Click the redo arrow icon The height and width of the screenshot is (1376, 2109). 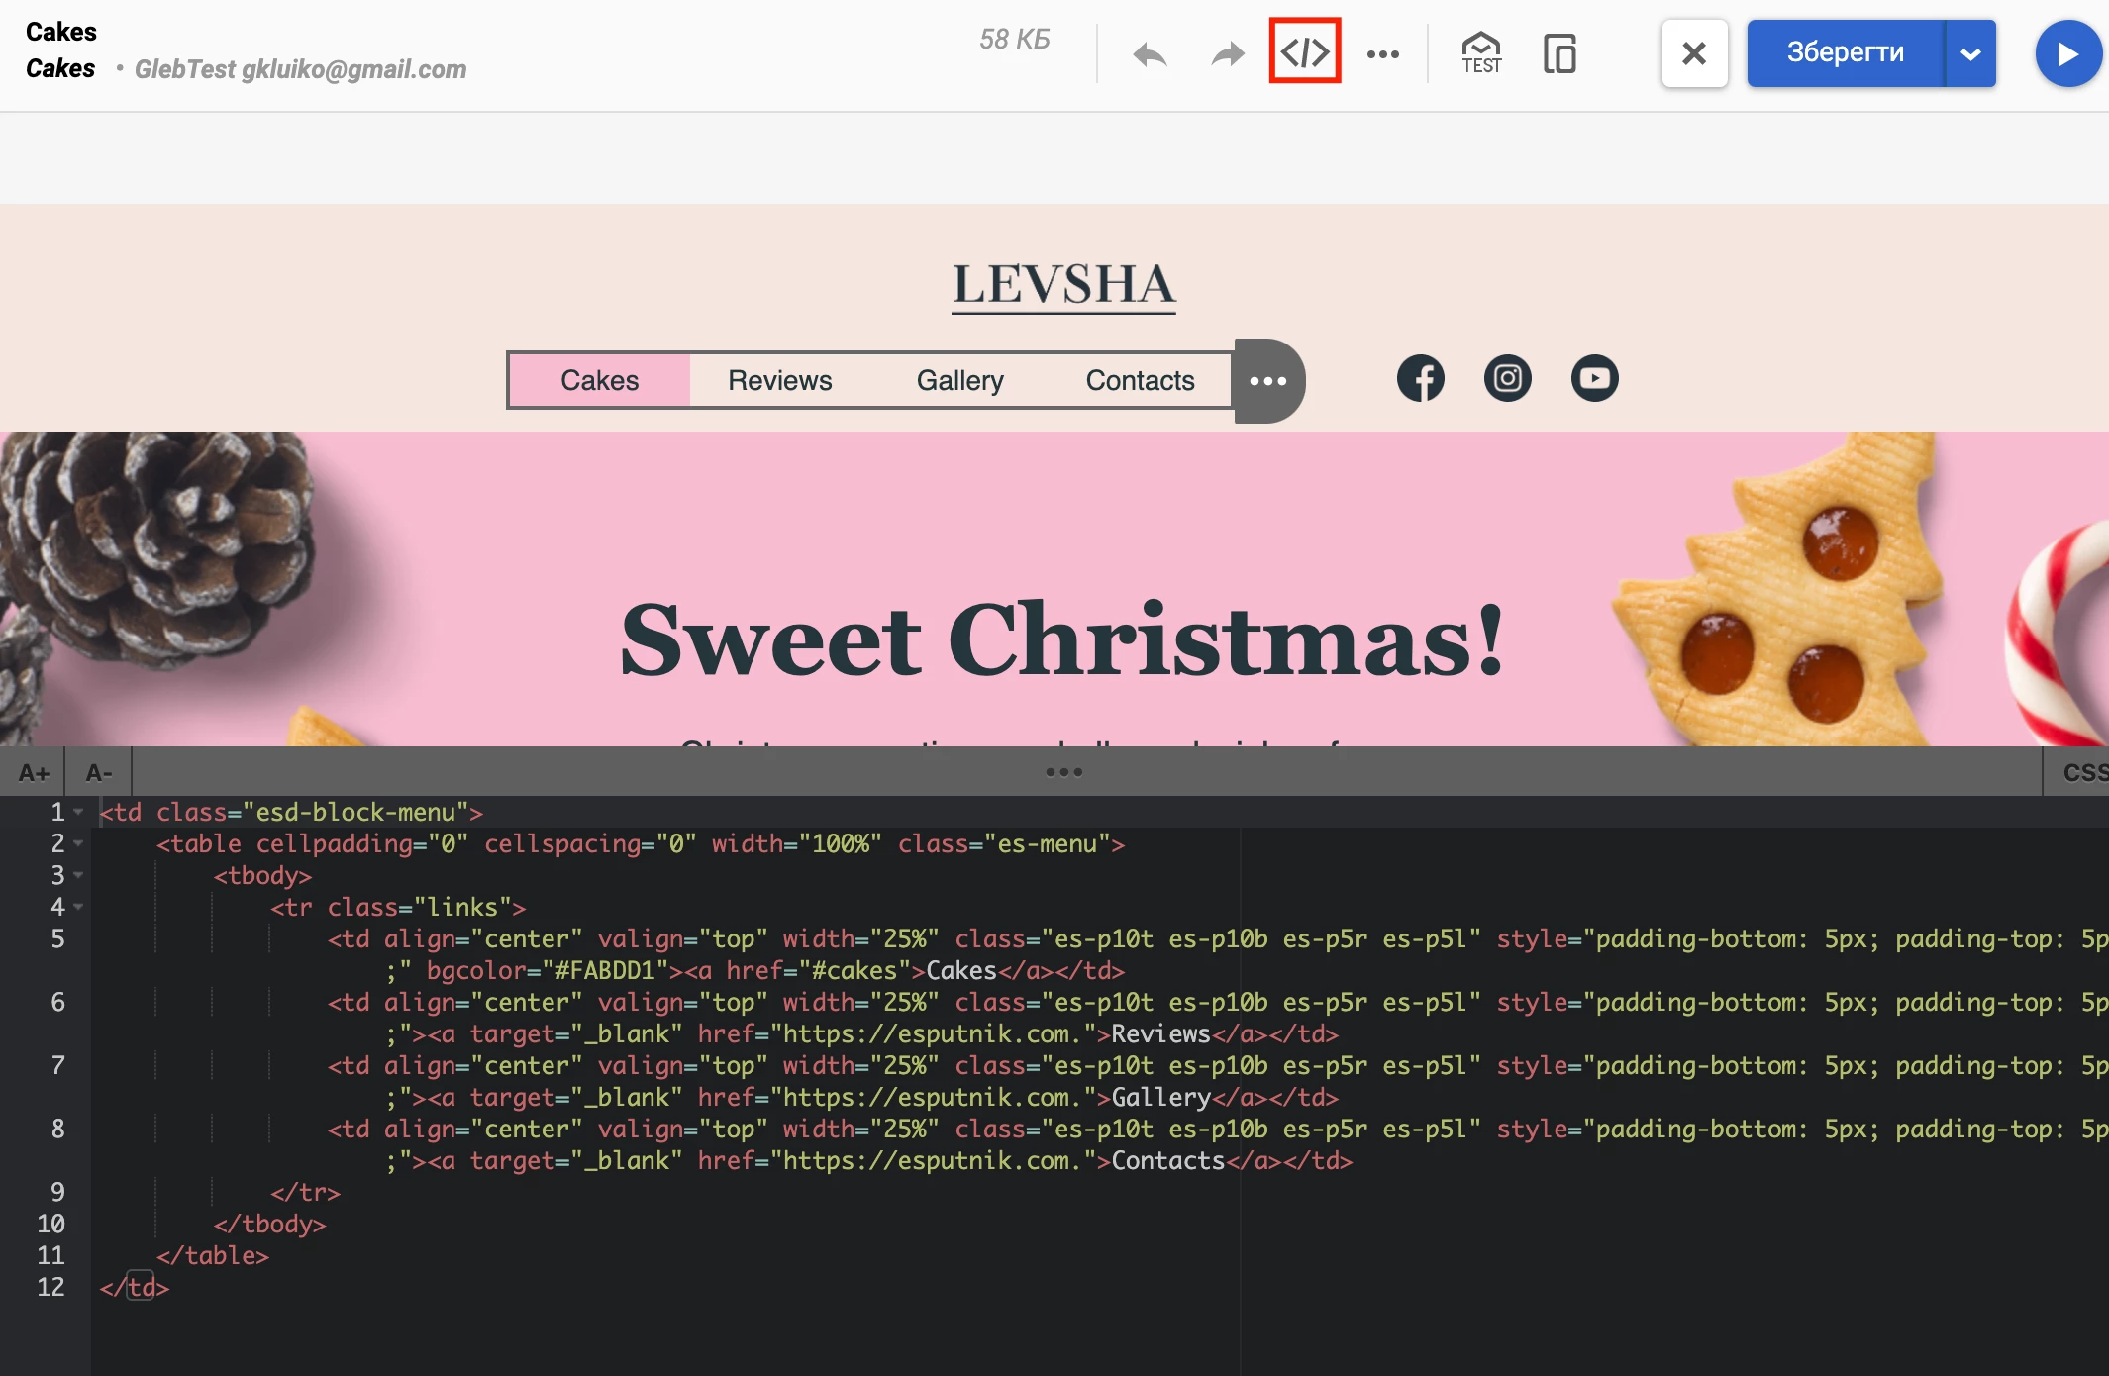click(1228, 54)
